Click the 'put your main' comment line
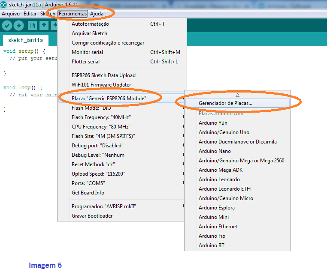 (x=33, y=95)
